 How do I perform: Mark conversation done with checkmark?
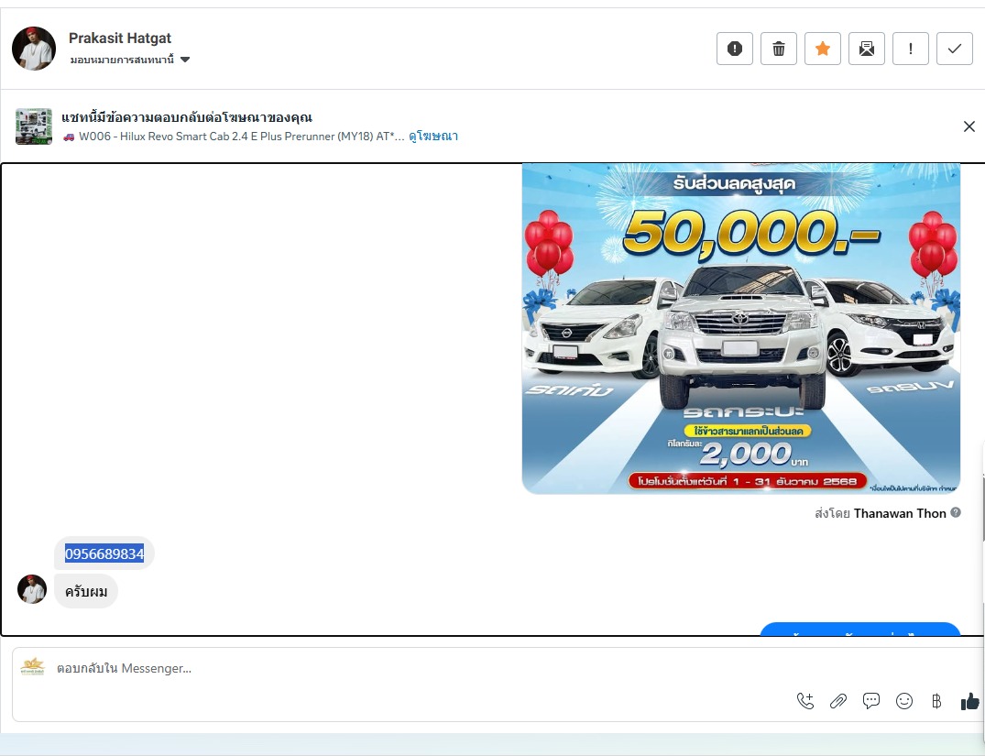(x=954, y=49)
